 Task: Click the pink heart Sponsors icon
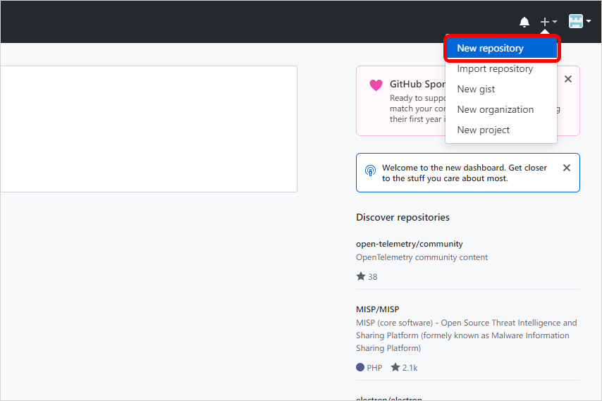click(376, 85)
